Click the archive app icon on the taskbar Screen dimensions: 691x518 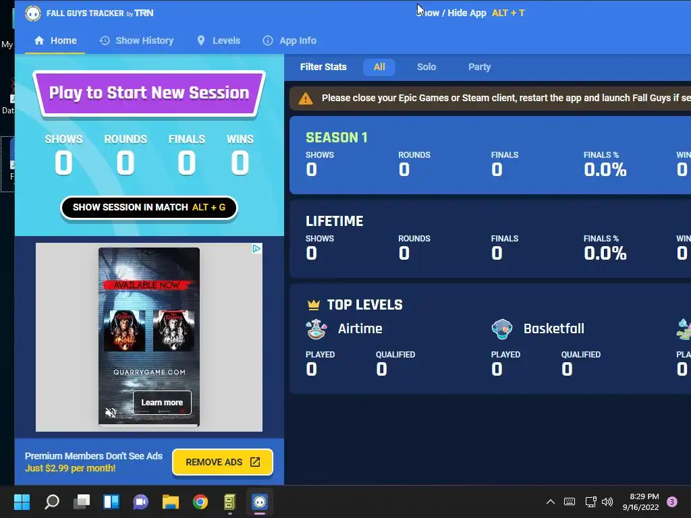pyautogui.click(x=229, y=502)
